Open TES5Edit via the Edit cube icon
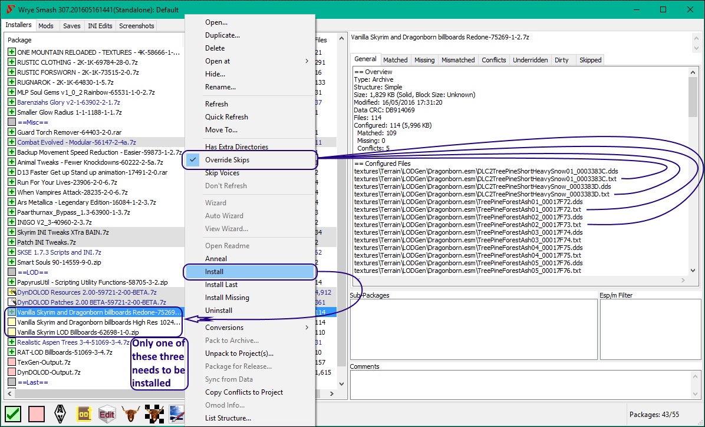Image resolution: width=705 pixels, height=427 pixels. click(x=107, y=414)
